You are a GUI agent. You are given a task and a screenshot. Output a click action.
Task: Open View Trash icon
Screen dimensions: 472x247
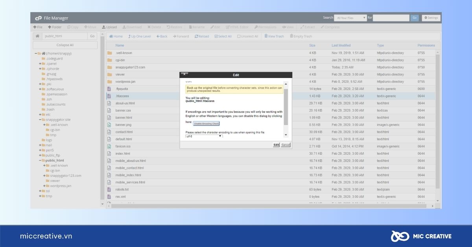pos(266,36)
